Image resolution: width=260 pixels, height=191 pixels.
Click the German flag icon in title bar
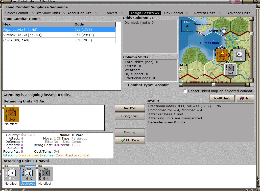(x=234, y=2)
